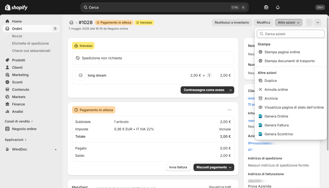Click the Clienti person icon
329x188 pixels.
(x=7, y=67)
